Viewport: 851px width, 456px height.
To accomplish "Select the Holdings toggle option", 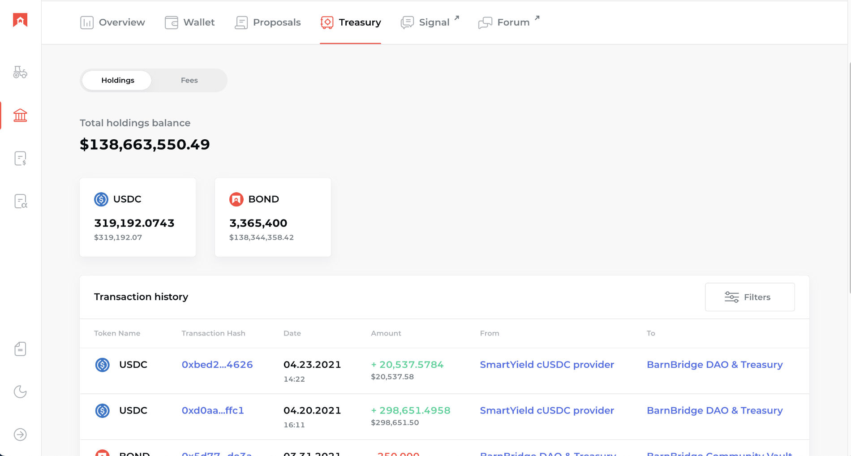I will (x=117, y=80).
